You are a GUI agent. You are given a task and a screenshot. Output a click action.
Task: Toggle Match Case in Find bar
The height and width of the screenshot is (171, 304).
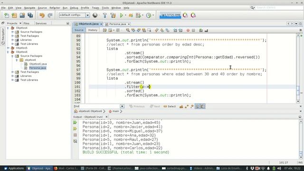181,106
